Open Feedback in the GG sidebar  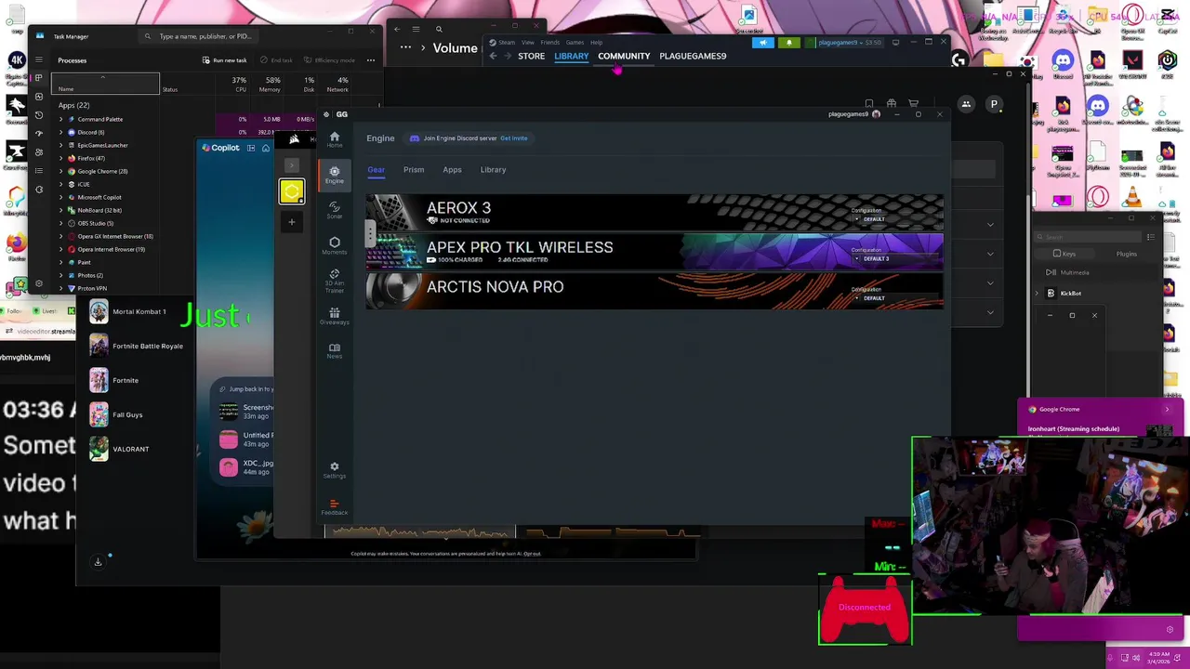(x=334, y=507)
